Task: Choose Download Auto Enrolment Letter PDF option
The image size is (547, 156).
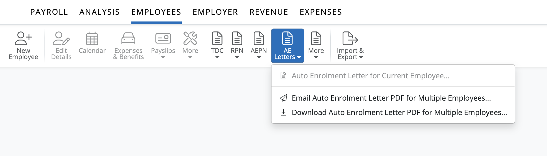Action: pos(399,112)
